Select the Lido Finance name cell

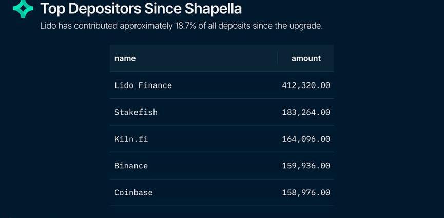point(143,85)
